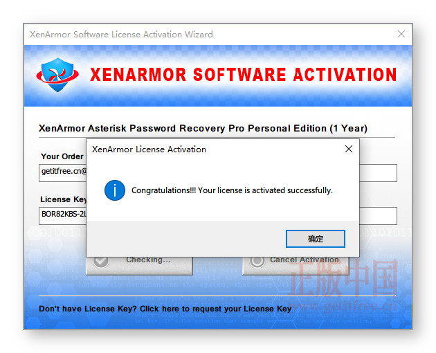Image resolution: width=436 pixels, height=353 pixels.
Task: Click the License Key label
Action: (64, 199)
